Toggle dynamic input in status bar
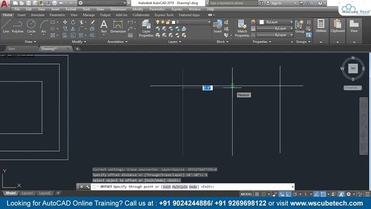Viewport: 371px width, 209px height. point(282,194)
